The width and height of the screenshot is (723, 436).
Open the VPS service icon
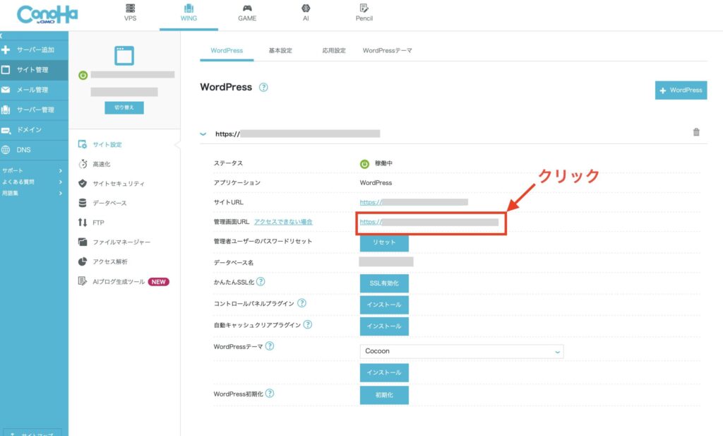(131, 8)
